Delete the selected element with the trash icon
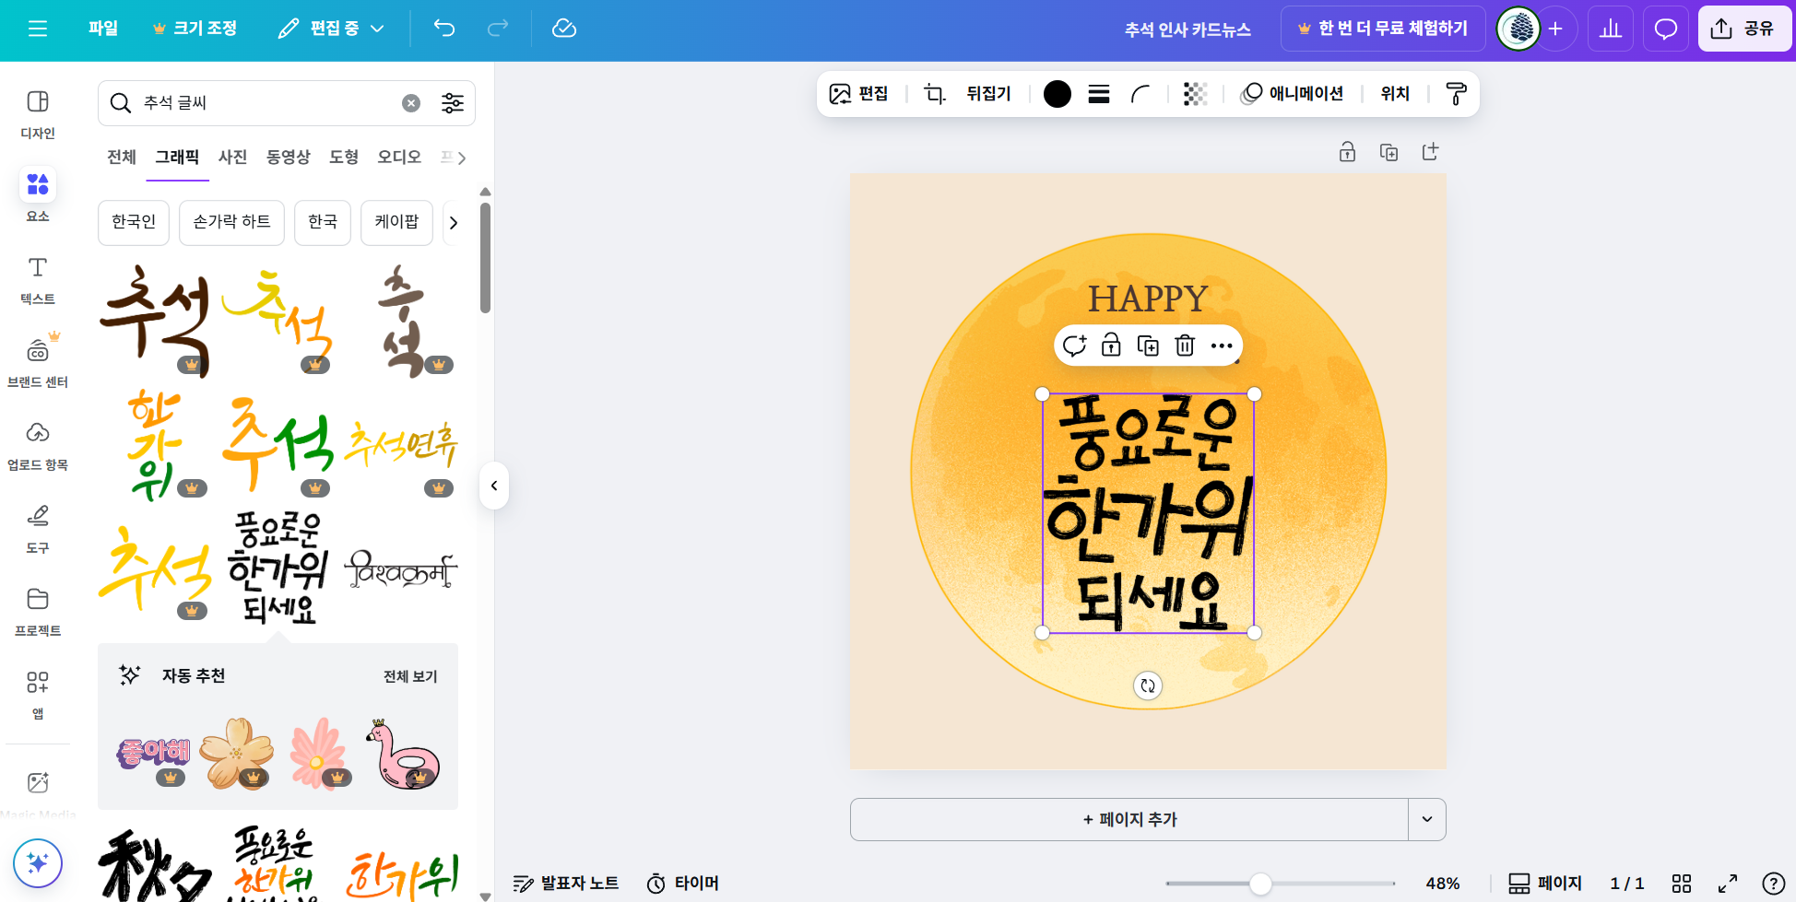Screen dimensions: 1796x902 point(1185,346)
